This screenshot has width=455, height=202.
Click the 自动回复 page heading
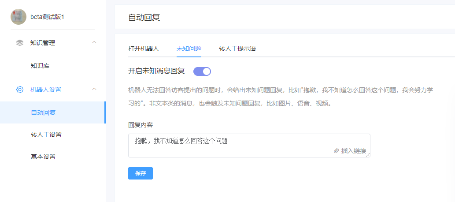click(x=144, y=17)
